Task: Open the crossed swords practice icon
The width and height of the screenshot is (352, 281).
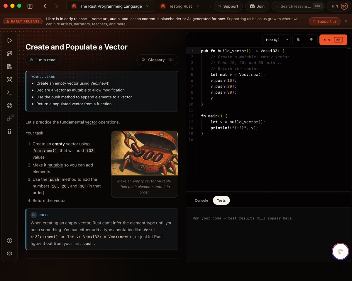Action: pos(9,79)
